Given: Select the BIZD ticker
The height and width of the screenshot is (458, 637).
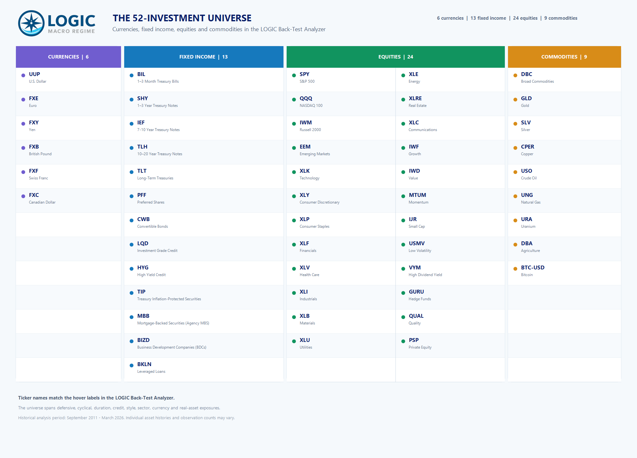Looking at the screenshot, I should [x=143, y=340].
